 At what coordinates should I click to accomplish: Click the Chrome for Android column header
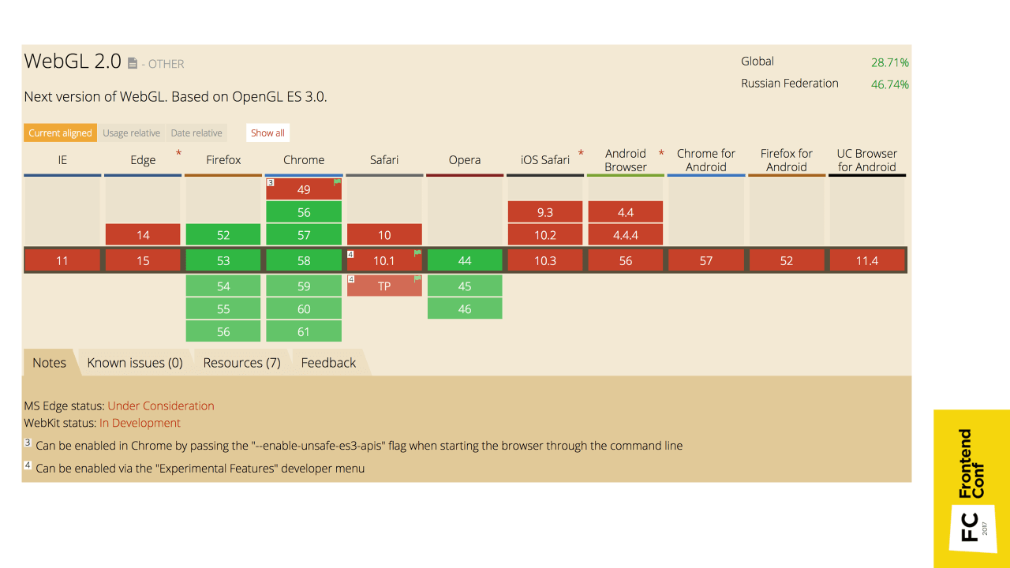tap(706, 160)
